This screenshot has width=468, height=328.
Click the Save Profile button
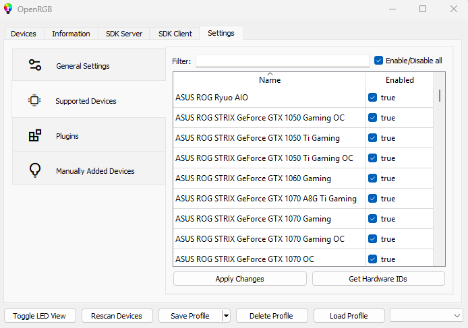pos(190,316)
